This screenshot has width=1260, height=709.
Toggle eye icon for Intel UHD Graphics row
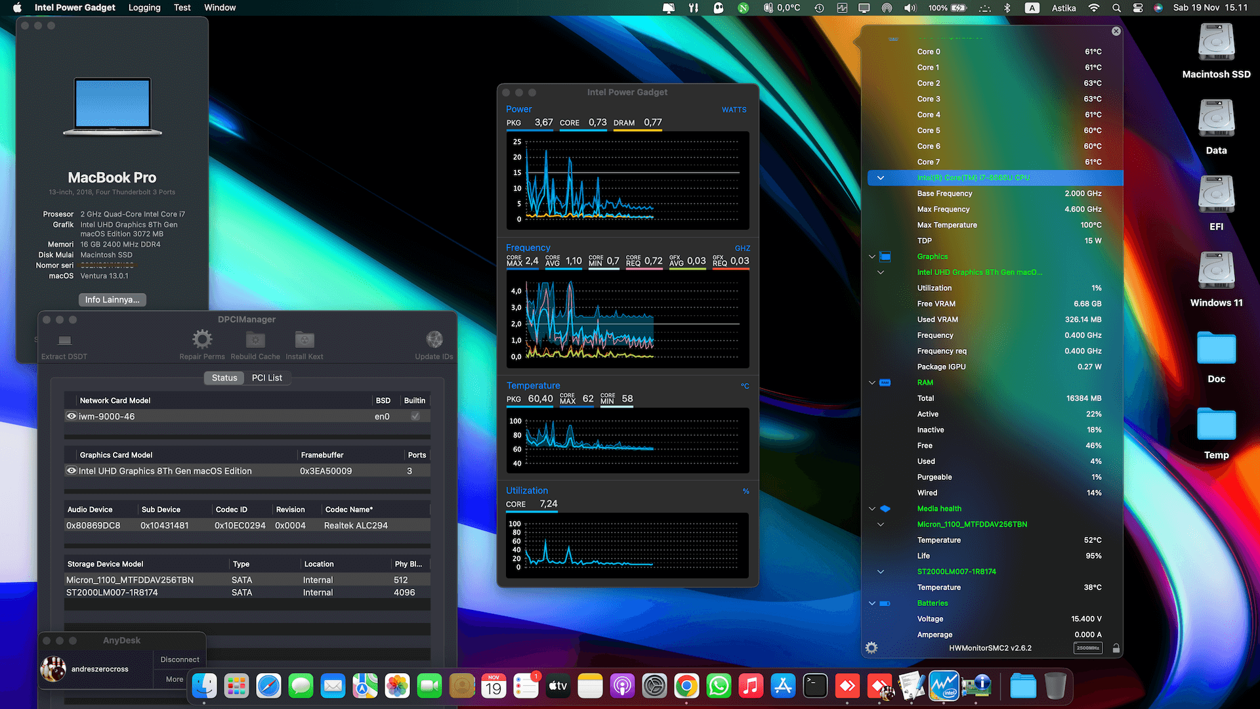click(x=72, y=471)
